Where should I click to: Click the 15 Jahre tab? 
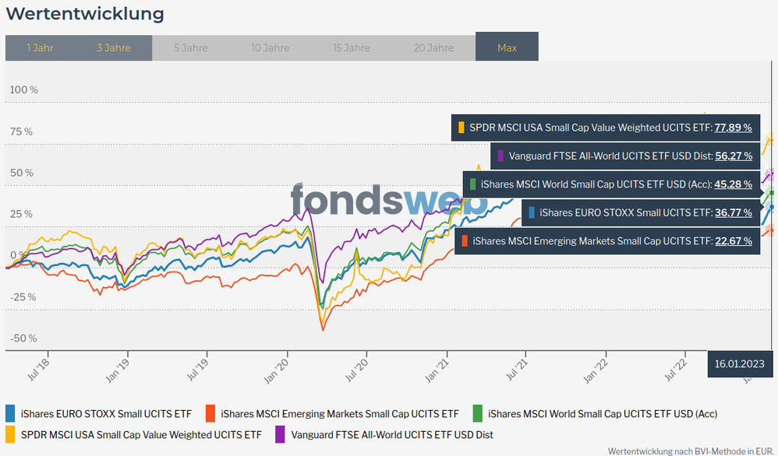[x=352, y=47]
